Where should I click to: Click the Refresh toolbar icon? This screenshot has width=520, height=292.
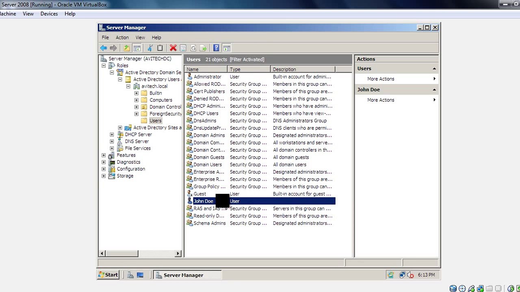click(x=193, y=48)
